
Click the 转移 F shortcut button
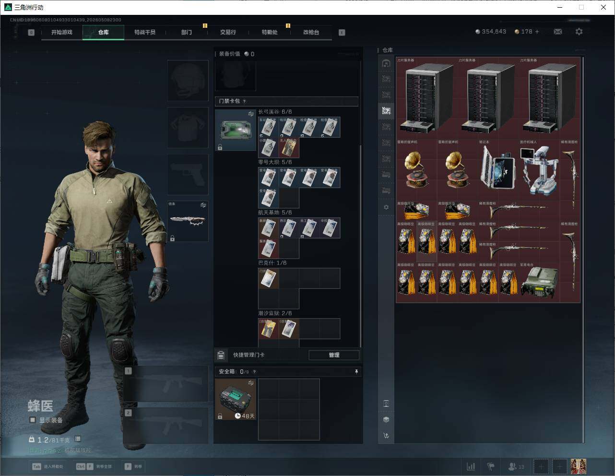(x=133, y=466)
